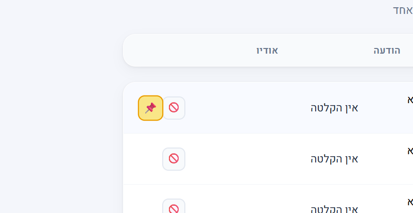Click the block icon in the third row

tap(174, 208)
